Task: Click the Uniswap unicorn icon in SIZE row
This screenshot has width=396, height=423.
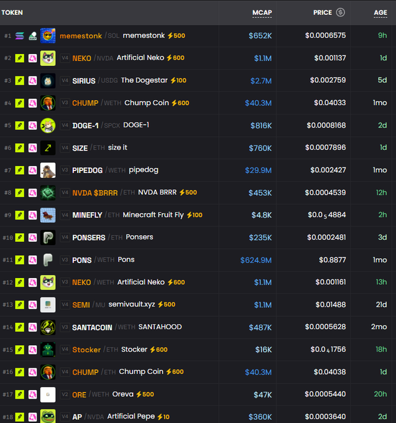Action: coord(32,148)
